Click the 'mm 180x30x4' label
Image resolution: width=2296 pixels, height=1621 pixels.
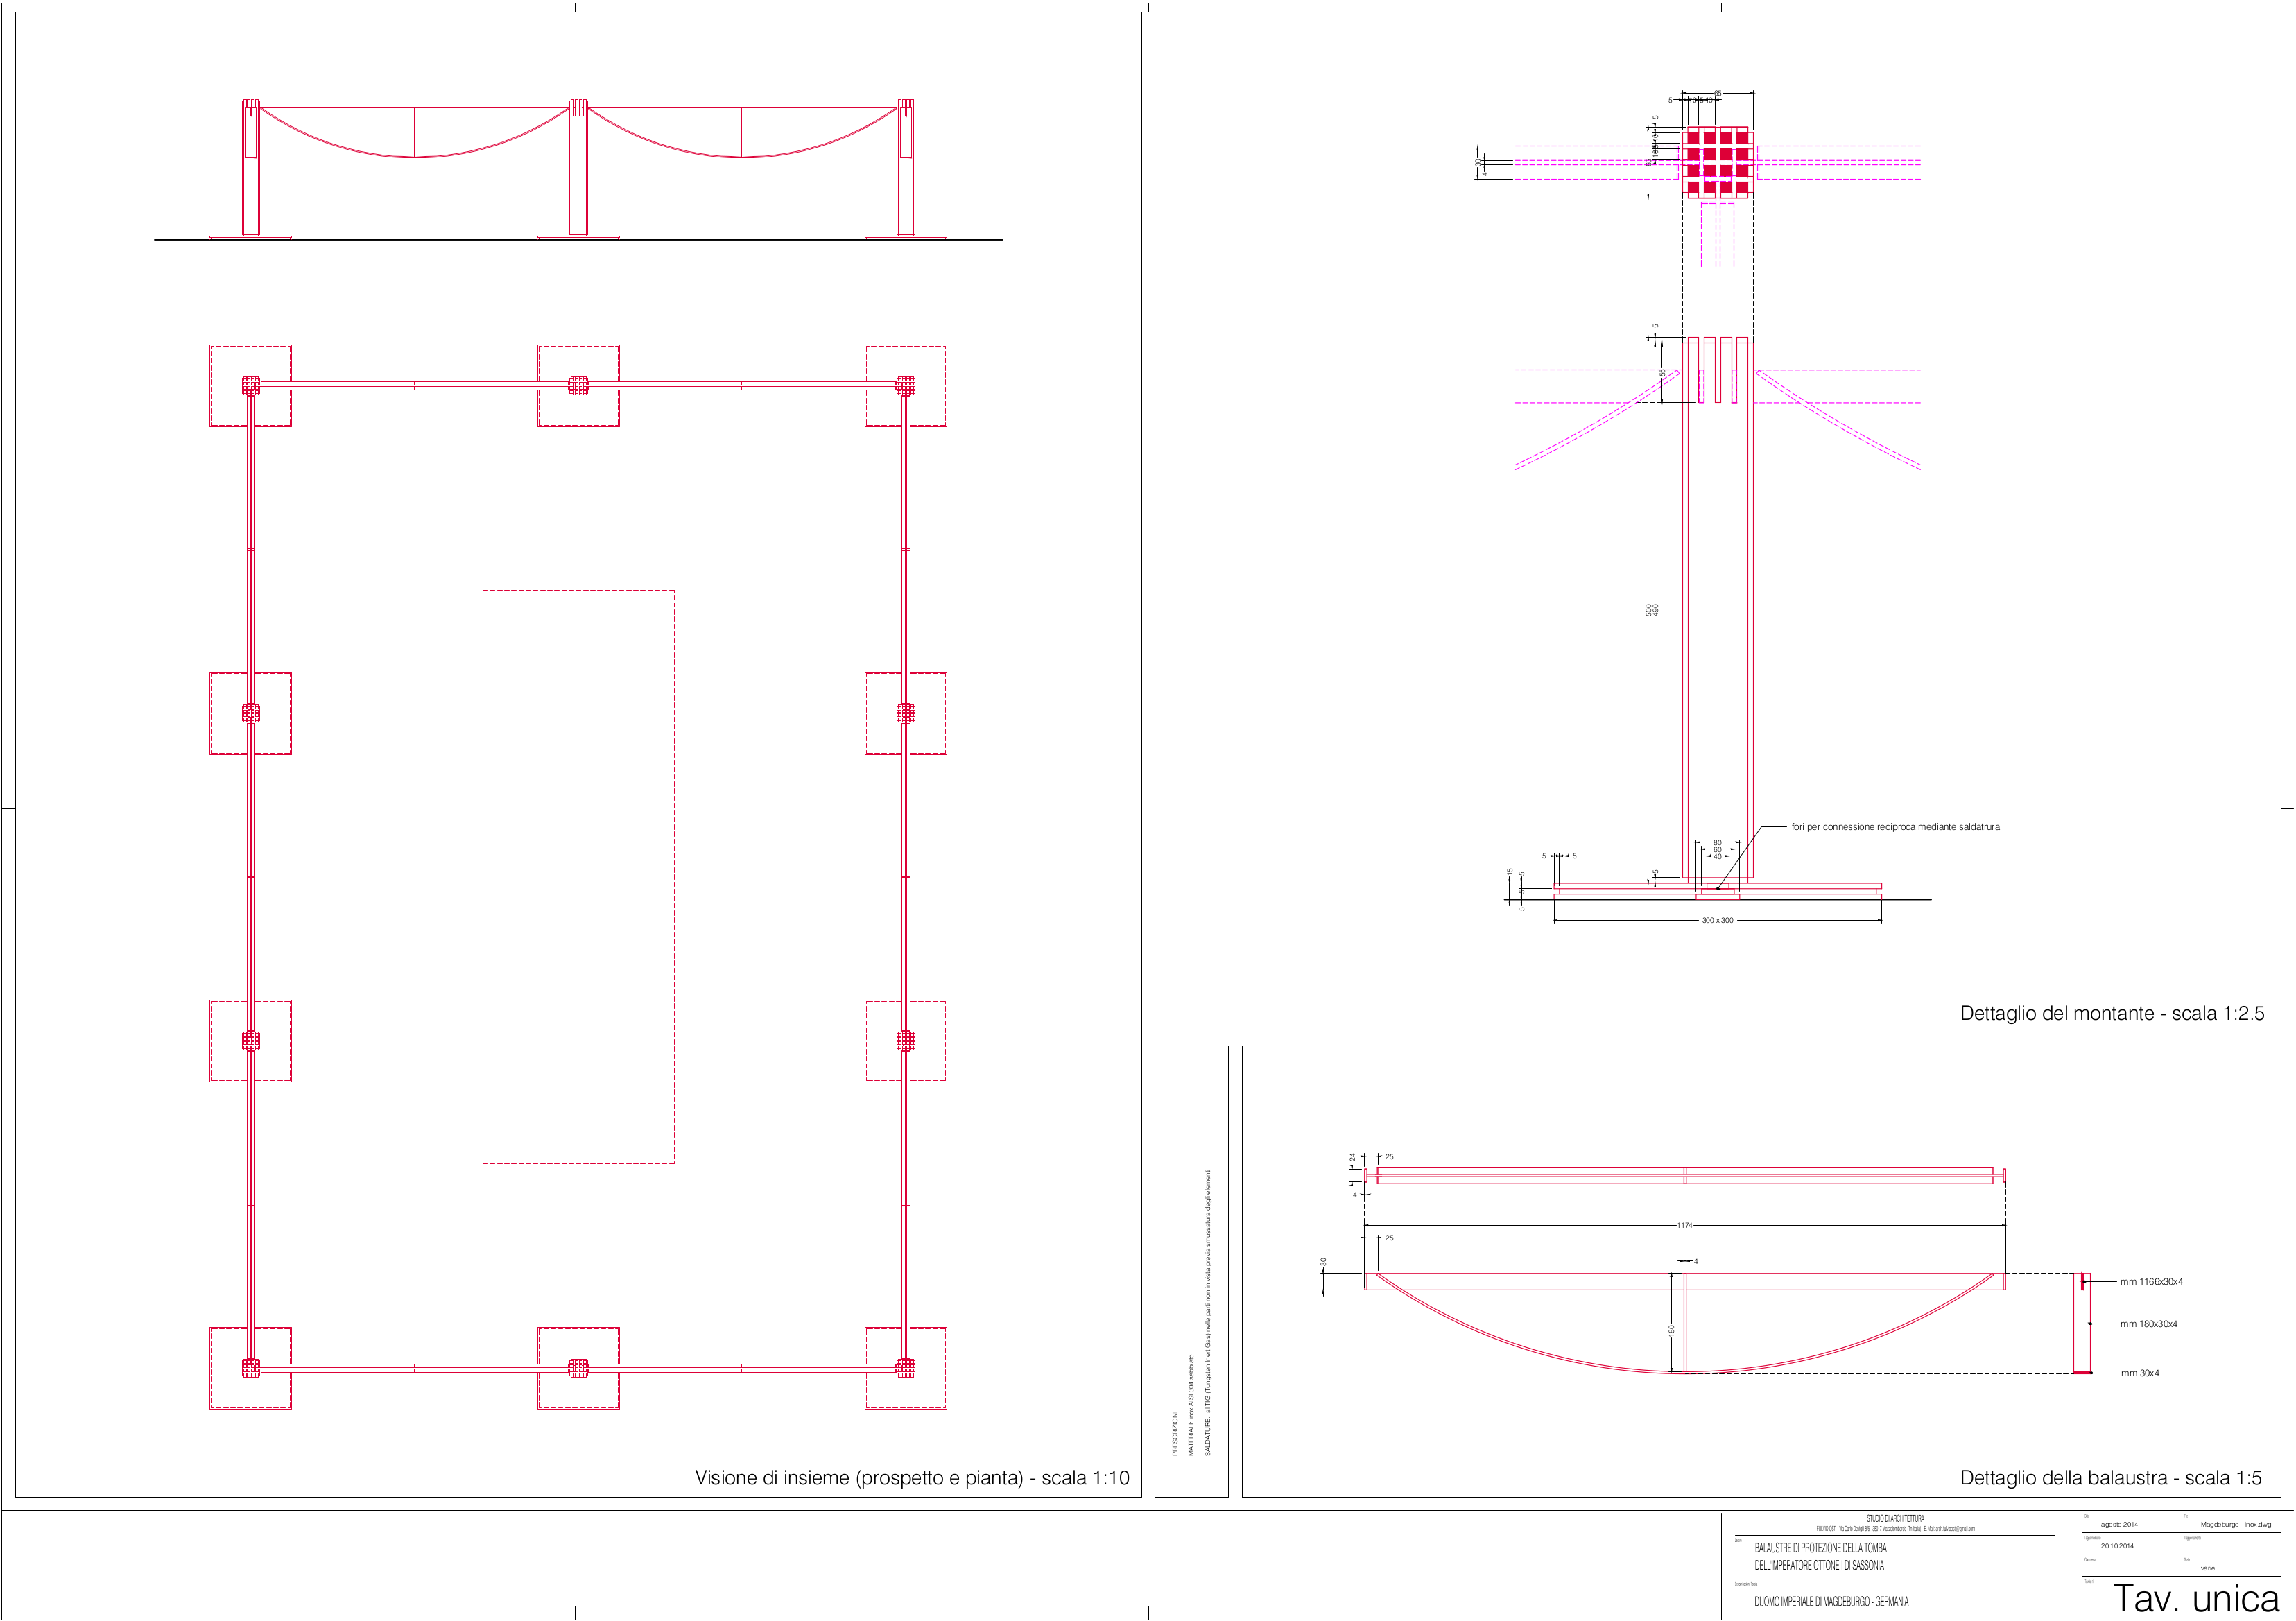click(x=2148, y=1323)
